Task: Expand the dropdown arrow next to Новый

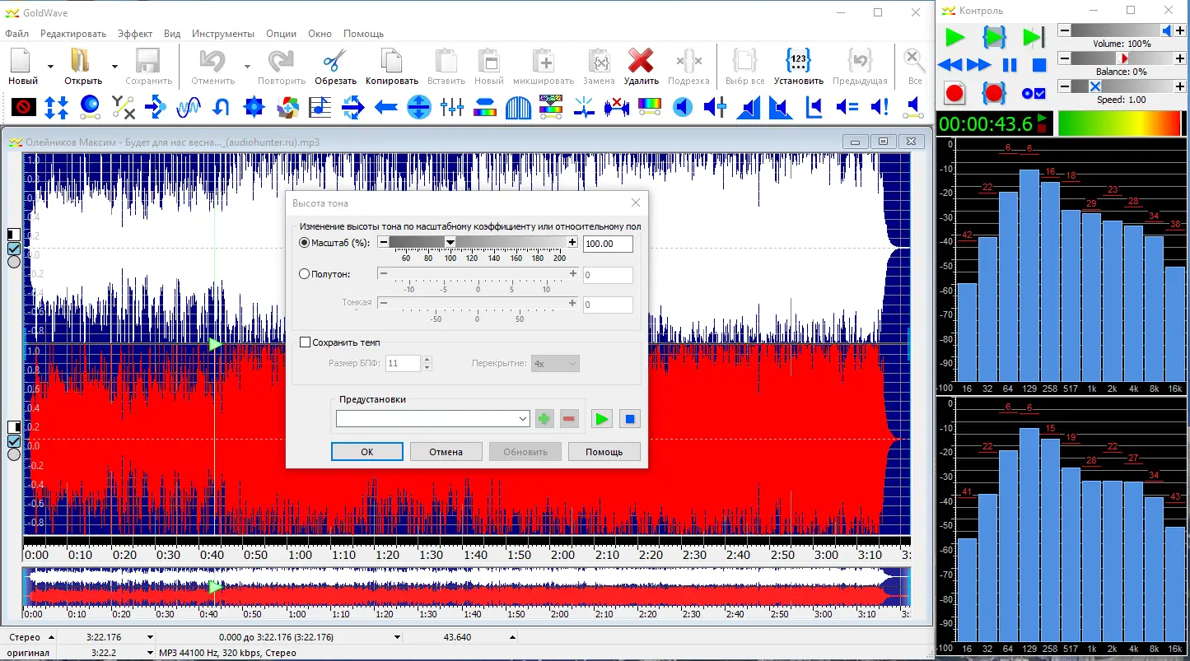Action: click(x=50, y=67)
